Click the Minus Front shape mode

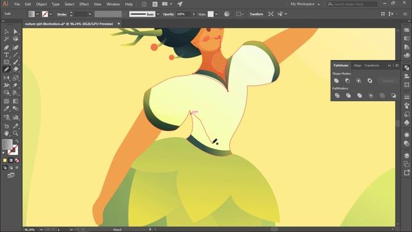tap(348, 81)
